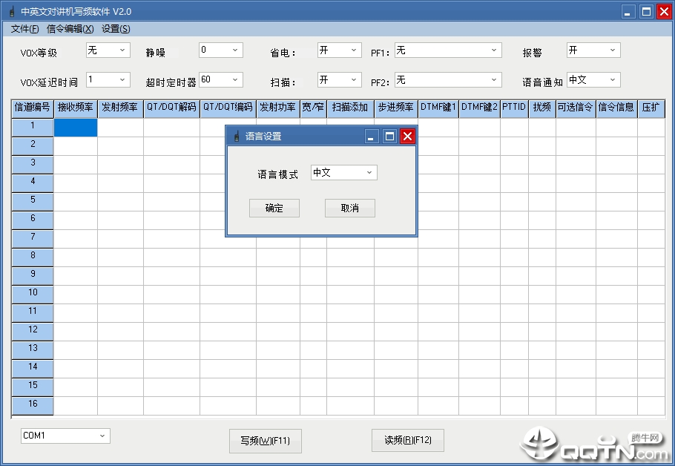Minimize the main application window

point(628,12)
